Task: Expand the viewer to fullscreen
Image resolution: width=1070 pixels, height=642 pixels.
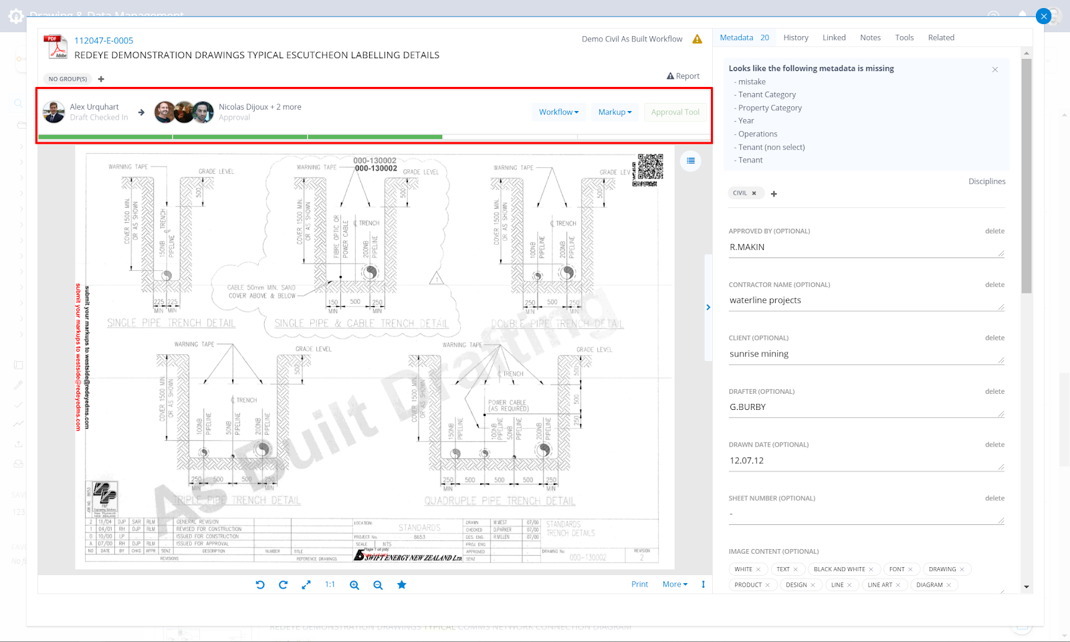Action: coord(306,584)
